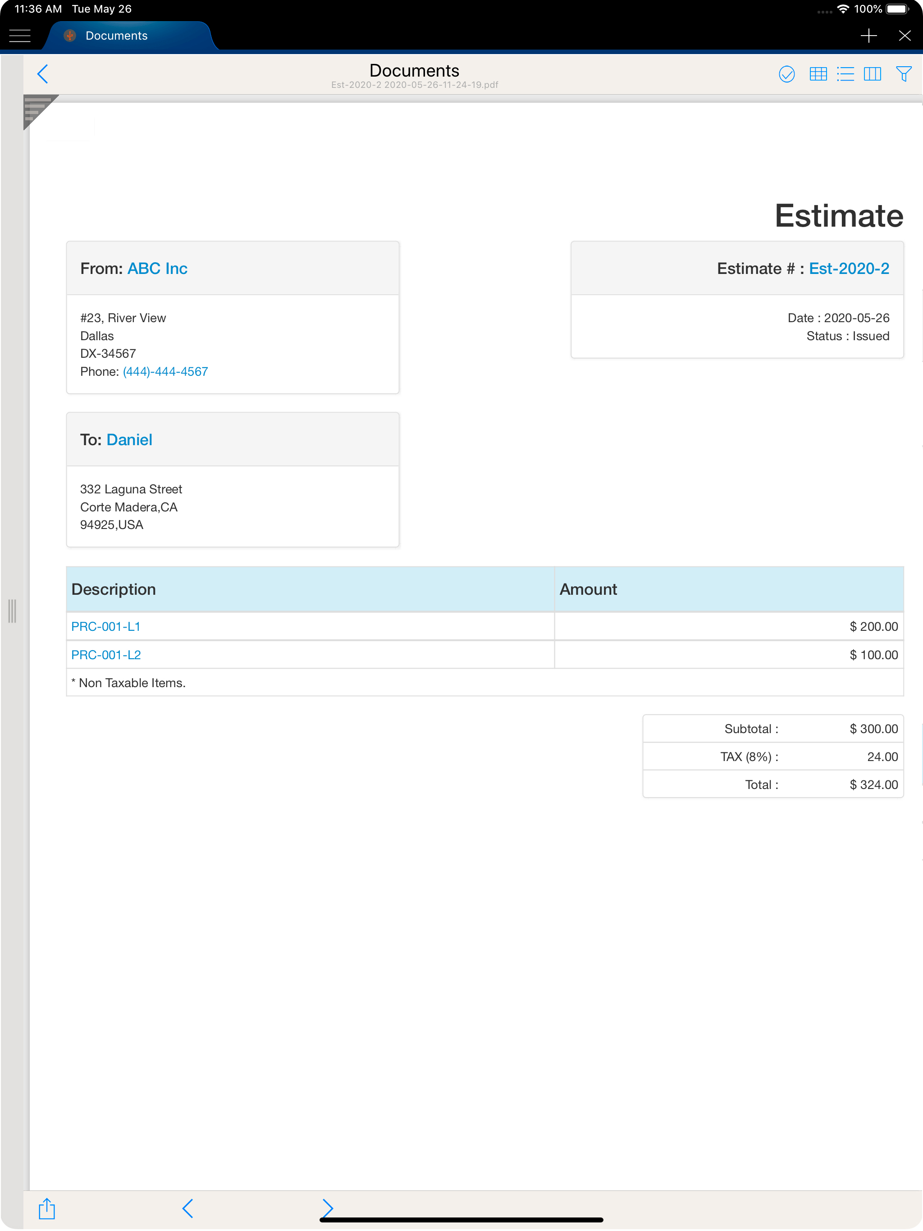Select Status : Issued text

[x=848, y=336]
